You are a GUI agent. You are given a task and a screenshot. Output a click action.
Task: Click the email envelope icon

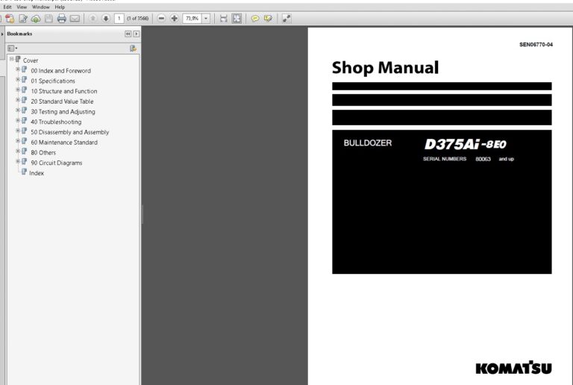click(75, 19)
